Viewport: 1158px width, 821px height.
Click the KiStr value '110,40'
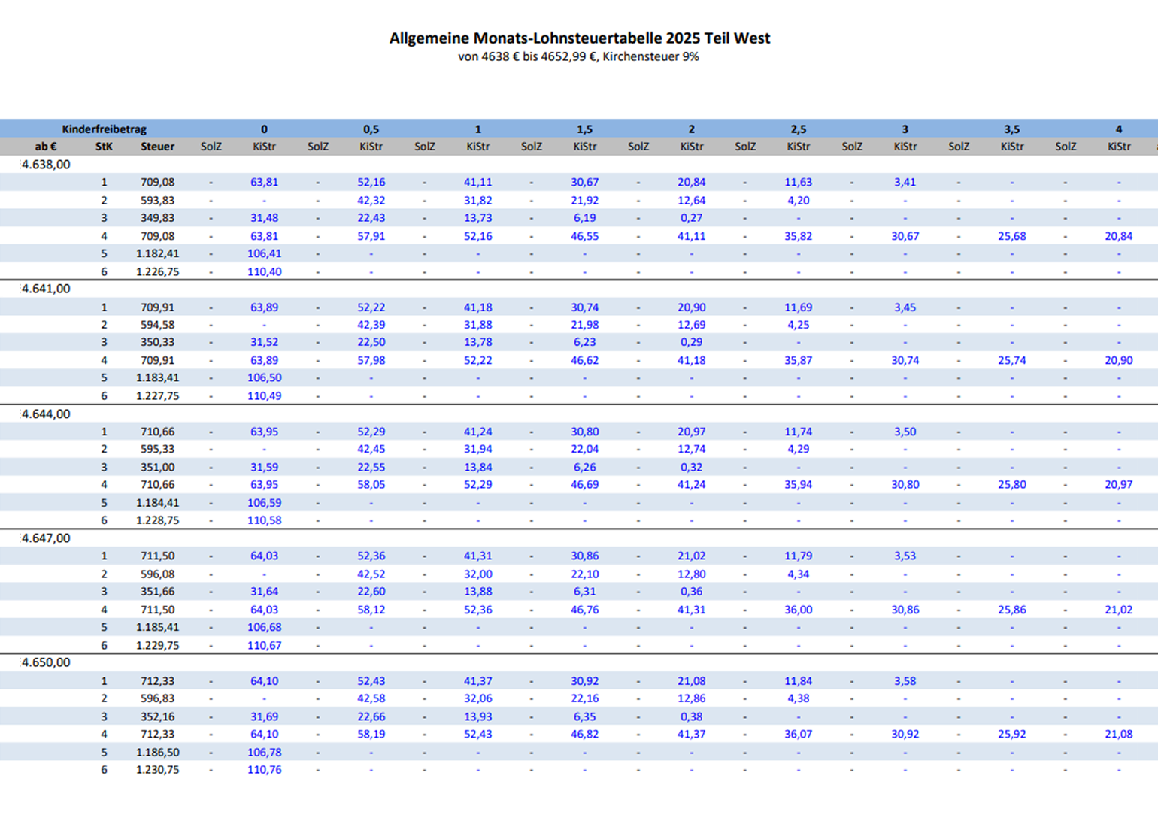264,271
